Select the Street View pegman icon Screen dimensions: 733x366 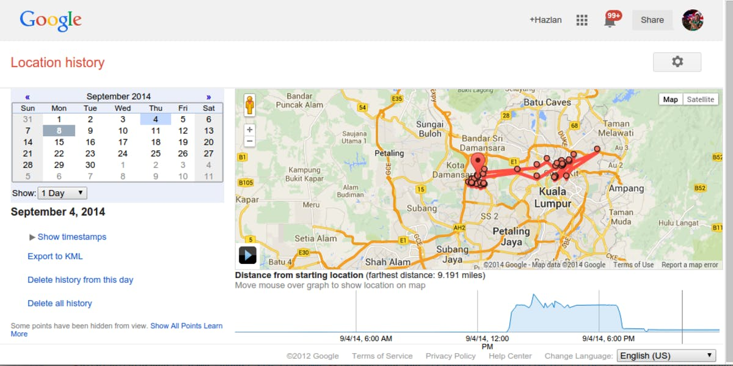coord(250,104)
